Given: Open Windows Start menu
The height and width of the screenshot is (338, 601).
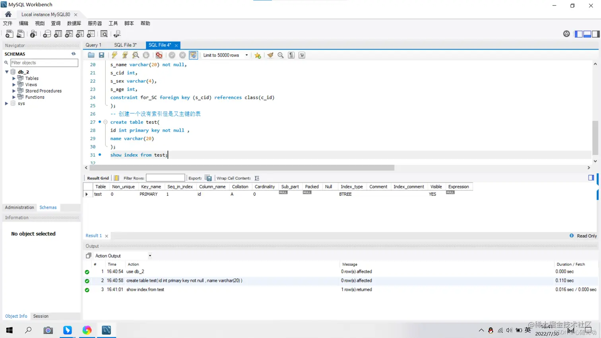Looking at the screenshot, I should [9, 330].
